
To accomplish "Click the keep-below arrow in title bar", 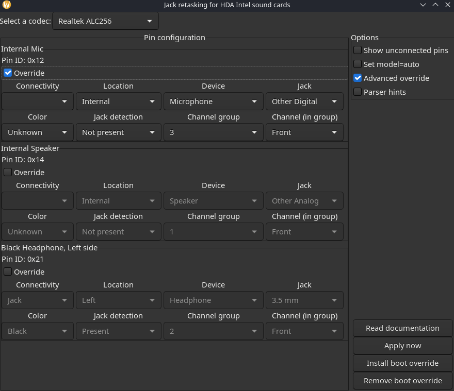I will tap(423, 5).
